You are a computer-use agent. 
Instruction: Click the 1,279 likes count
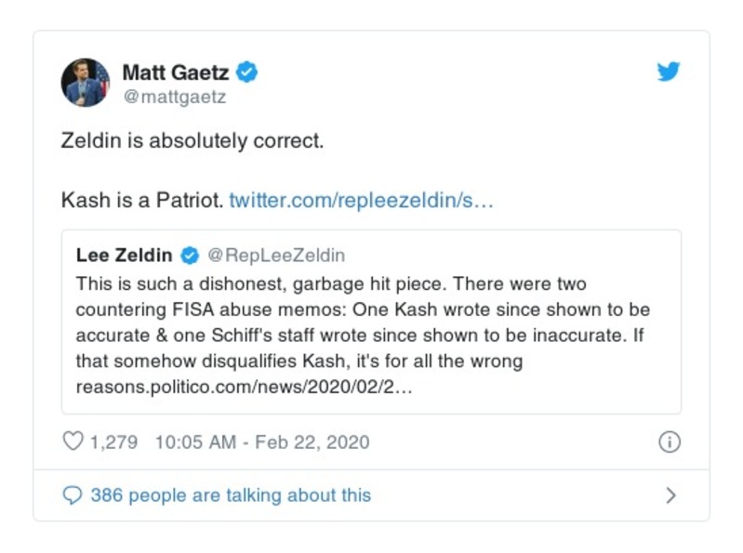(x=113, y=442)
